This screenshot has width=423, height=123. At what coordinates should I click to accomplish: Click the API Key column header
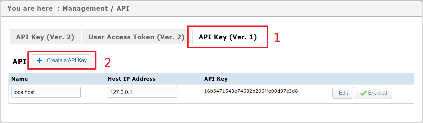(216, 79)
